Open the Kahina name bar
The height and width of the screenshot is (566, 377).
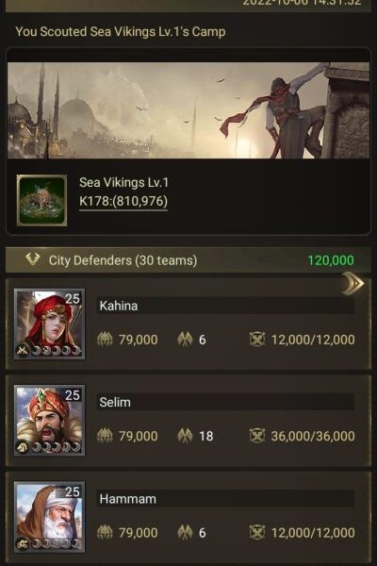(x=225, y=306)
